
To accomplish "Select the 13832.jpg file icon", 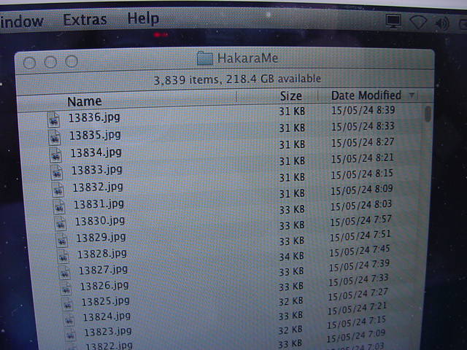I will (58, 189).
